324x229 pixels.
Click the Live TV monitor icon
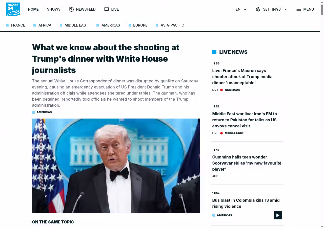click(x=107, y=9)
